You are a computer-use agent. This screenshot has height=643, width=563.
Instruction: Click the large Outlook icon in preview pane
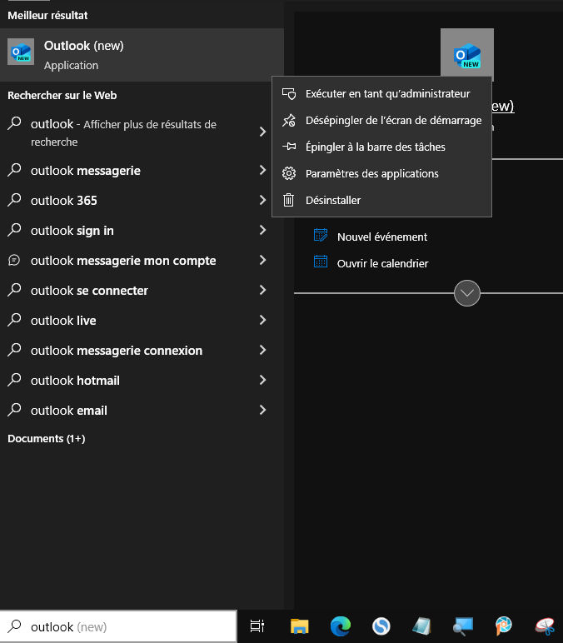coord(466,55)
